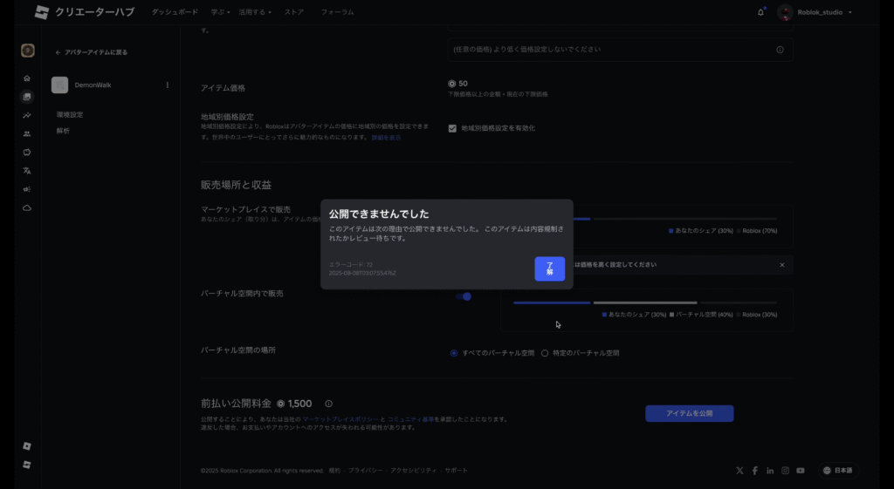Open the Facebook link in footer
894x489 pixels.
coord(755,470)
